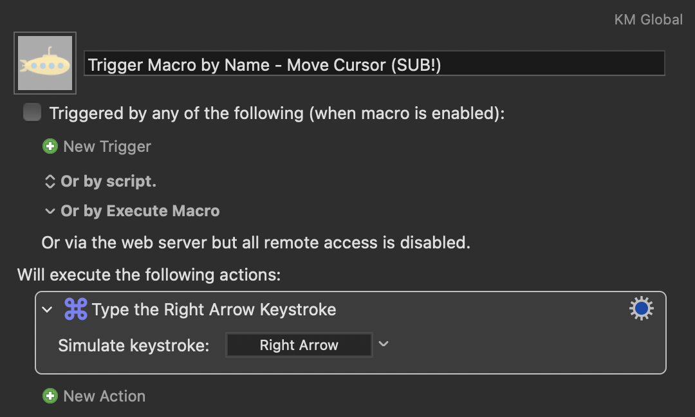Click the green plus beside New Action
The height and width of the screenshot is (417, 695).
[50, 396]
